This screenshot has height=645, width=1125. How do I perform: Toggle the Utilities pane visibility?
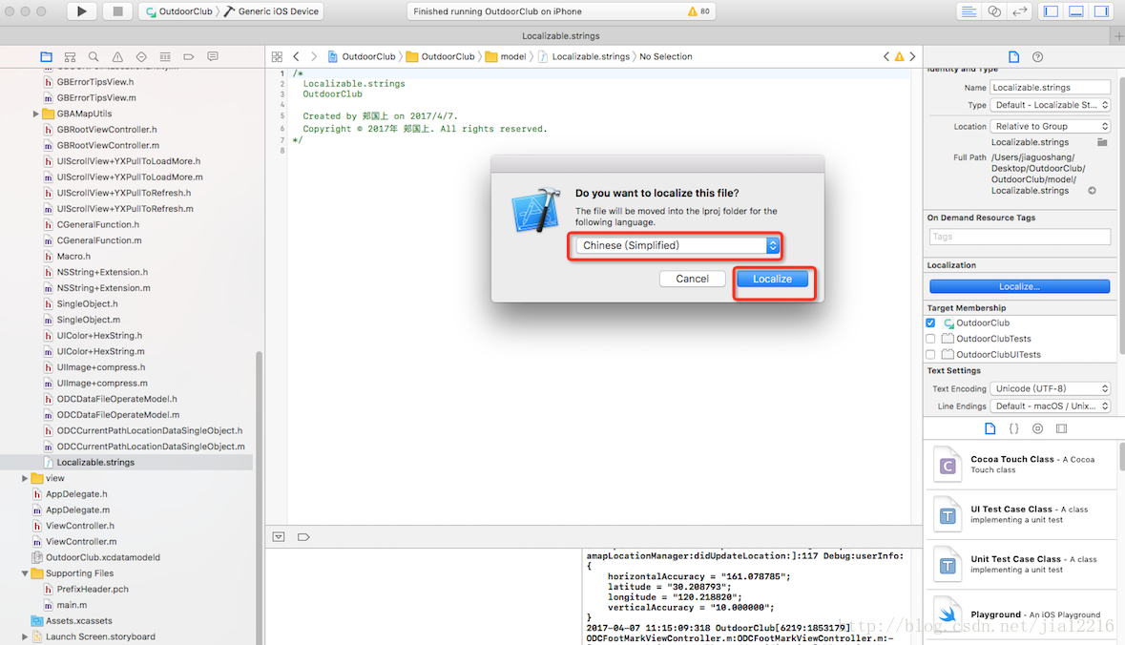(x=1100, y=10)
